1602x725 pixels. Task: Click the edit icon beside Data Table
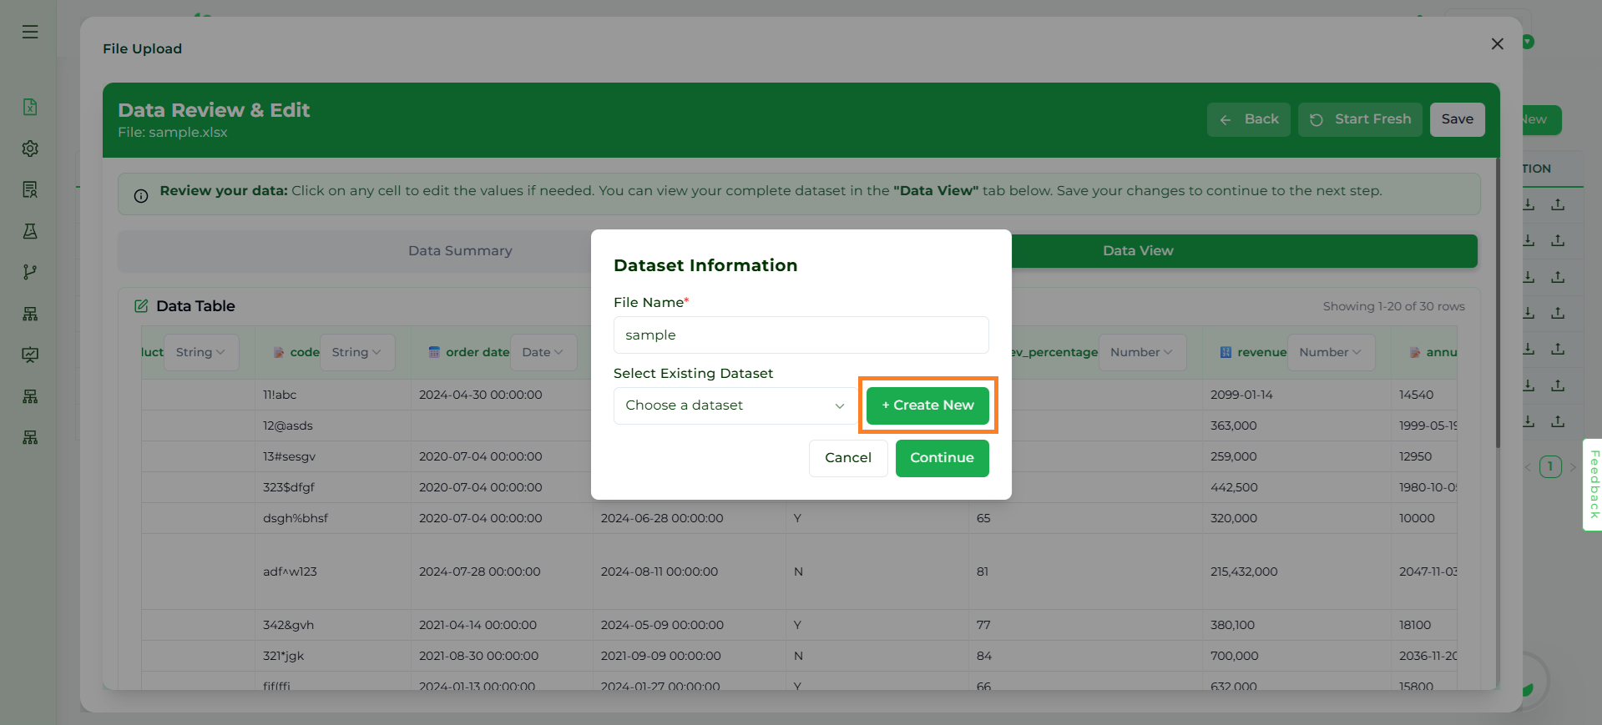pos(141,306)
